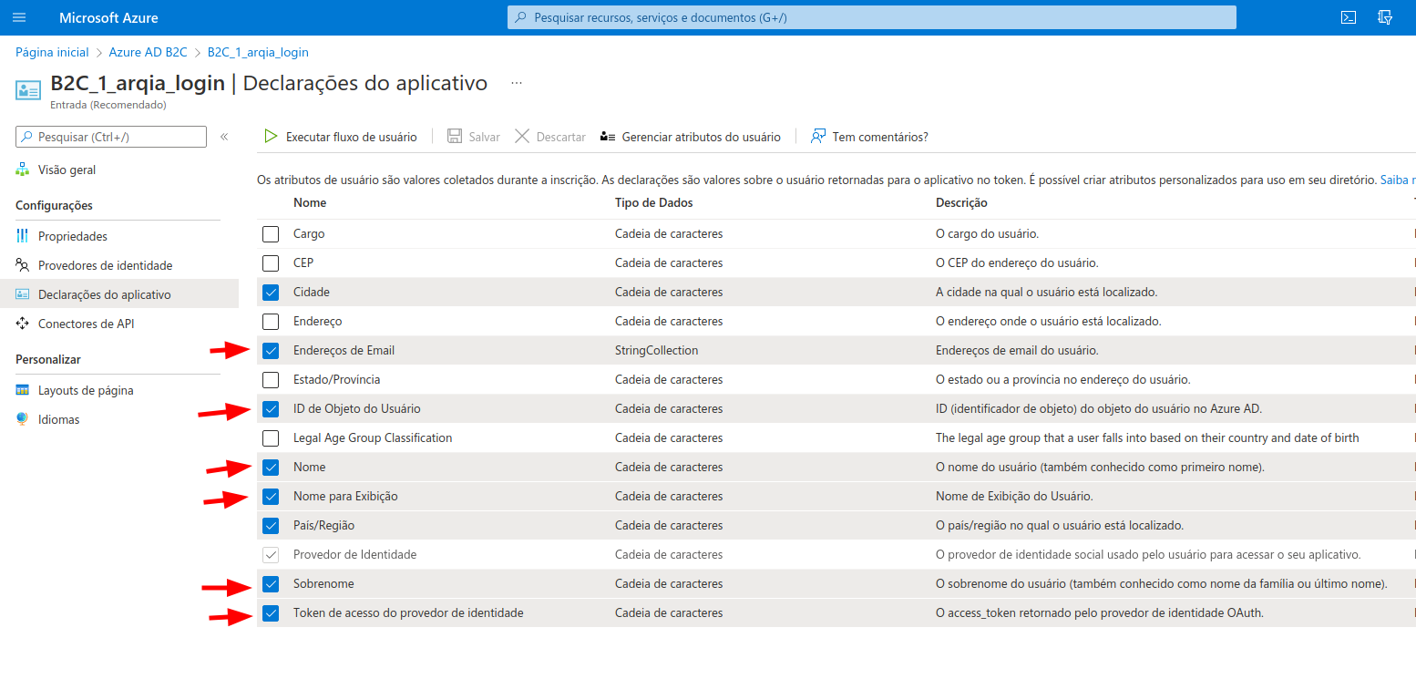Uncheck the Endereços de Email checkbox
This screenshot has height=679, width=1416.
(x=271, y=351)
